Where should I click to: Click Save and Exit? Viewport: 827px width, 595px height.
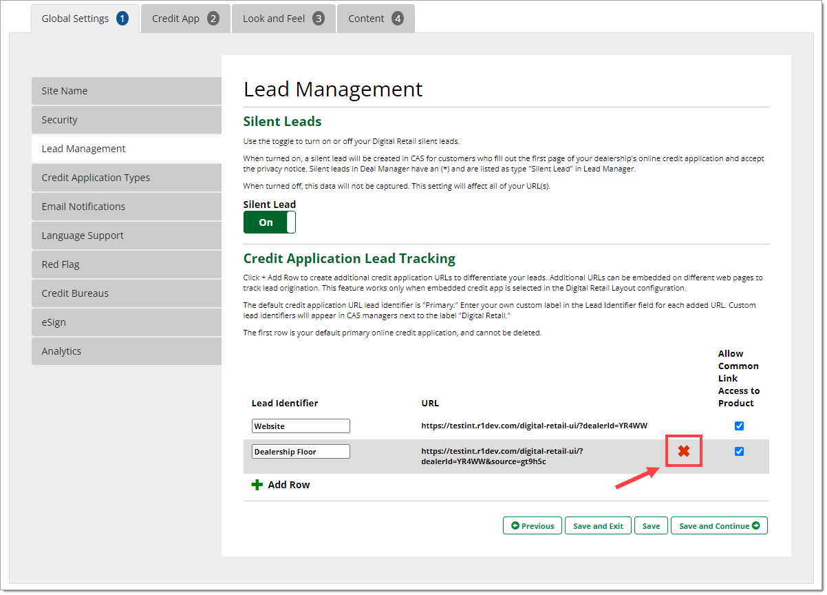(598, 525)
